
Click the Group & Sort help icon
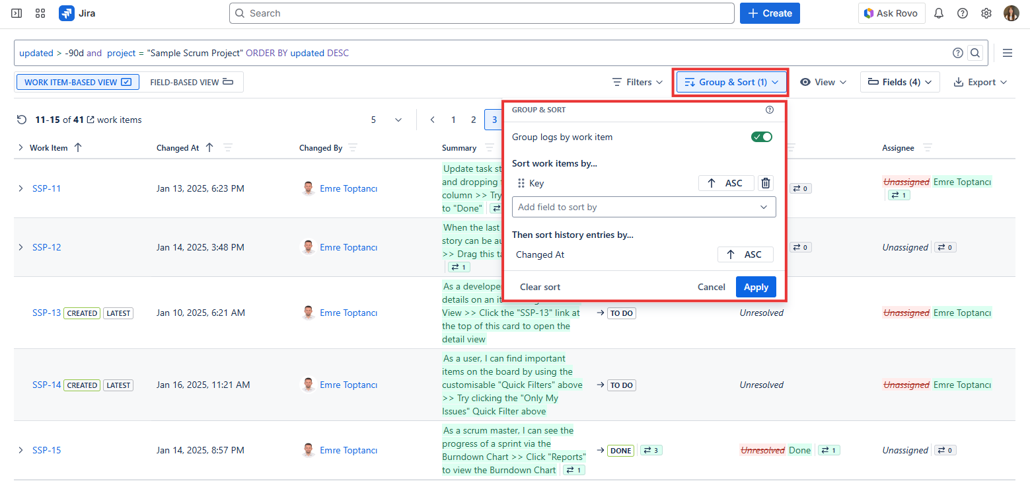pyautogui.click(x=769, y=110)
